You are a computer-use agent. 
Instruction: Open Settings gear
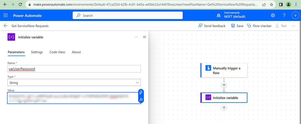pos(273,15)
